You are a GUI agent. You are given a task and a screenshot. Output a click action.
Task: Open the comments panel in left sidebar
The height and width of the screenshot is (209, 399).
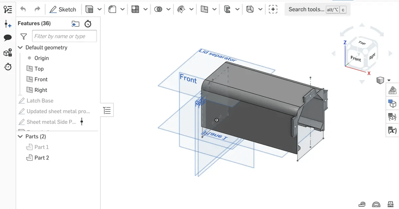(7, 38)
